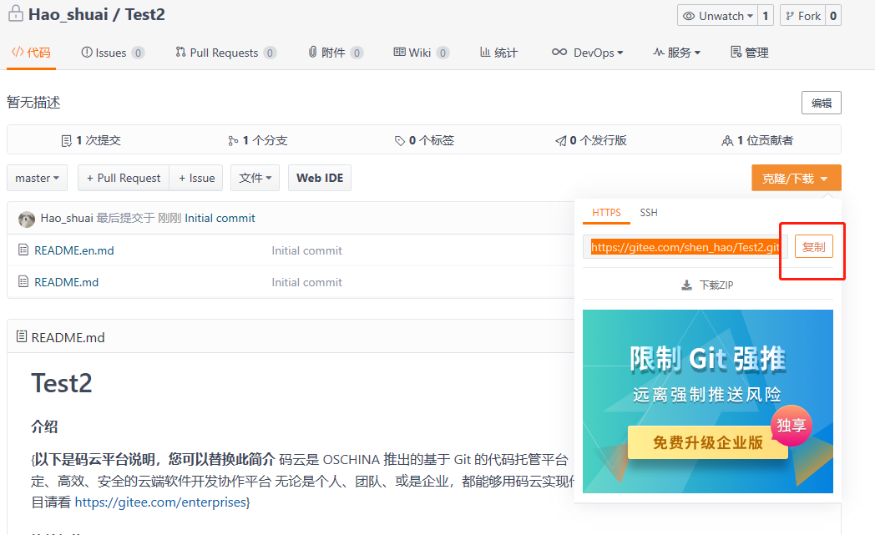Click the fork count 0
The height and width of the screenshot is (535, 875).
[x=833, y=16]
